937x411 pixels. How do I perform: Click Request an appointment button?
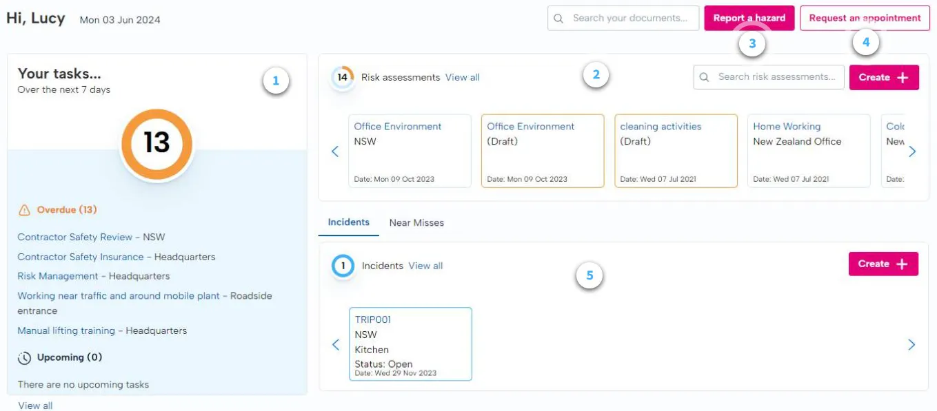click(x=865, y=19)
